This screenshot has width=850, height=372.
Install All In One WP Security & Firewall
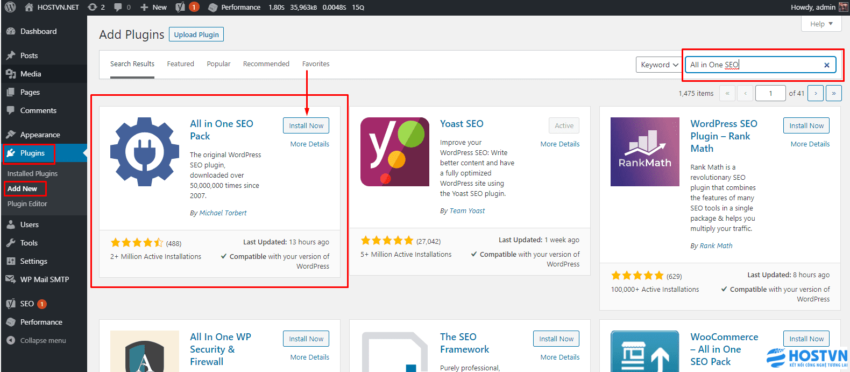[x=306, y=339]
